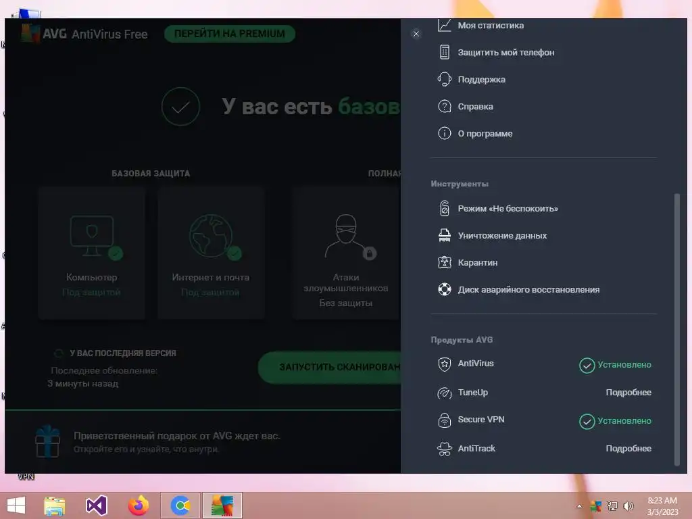Image resolution: width=692 pixels, height=519 pixels.
Task: Open the Поддержка menu entry
Action: tap(481, 80)
